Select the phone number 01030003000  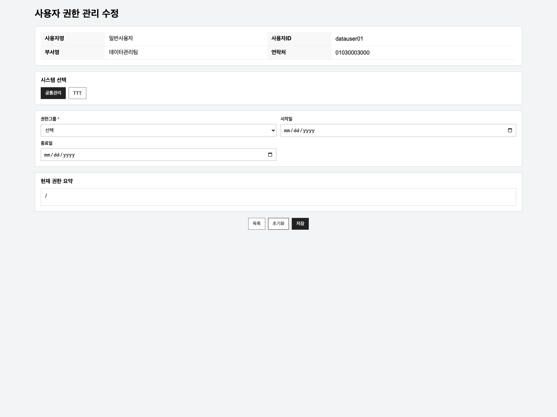[352, 52]
